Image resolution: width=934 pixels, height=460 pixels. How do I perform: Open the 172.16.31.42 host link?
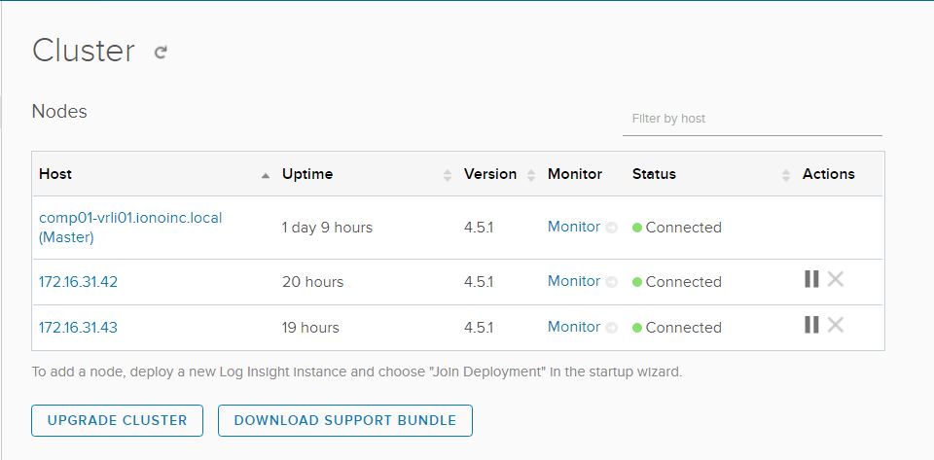pyautogui.click(x=78, y=282)
